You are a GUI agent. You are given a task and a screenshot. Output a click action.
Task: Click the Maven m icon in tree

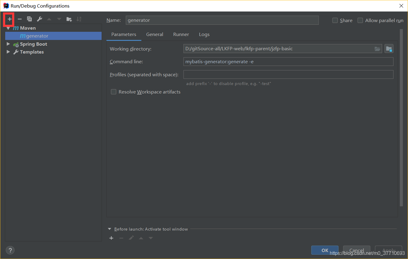pos(16,28)
